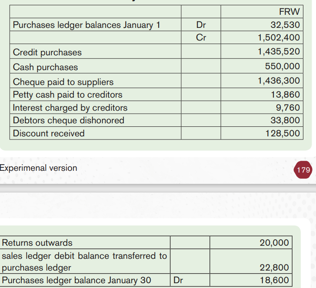Select the FRW column header cell
Screen dimensions: 316x288
click(x=262, y=11)
